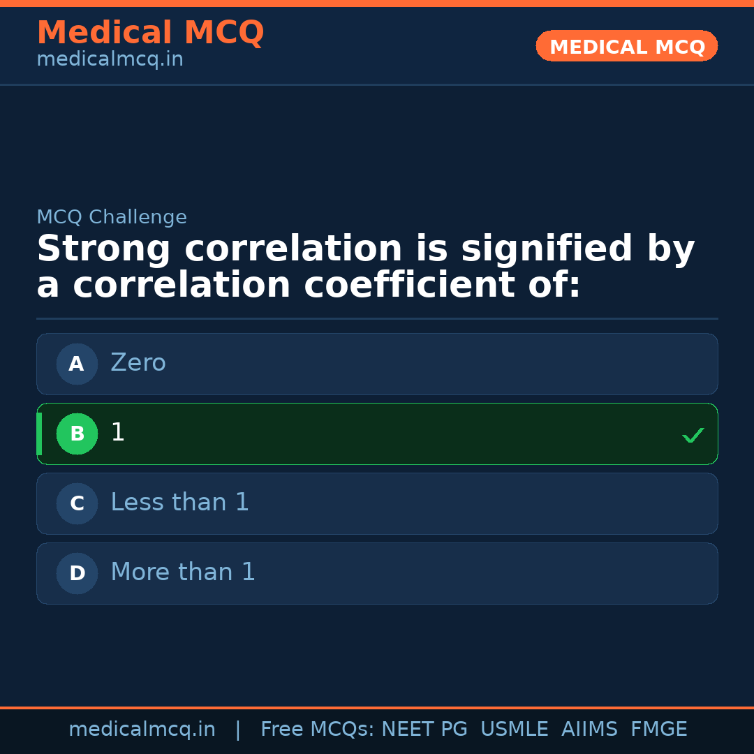The image size is (754, 754).
Task: Click the FMGE footer text
Action: pos(659,730)
